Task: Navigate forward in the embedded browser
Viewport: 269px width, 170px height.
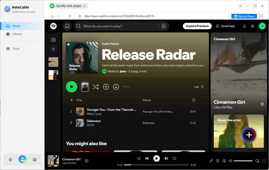Action: click(x=64, y=16)
